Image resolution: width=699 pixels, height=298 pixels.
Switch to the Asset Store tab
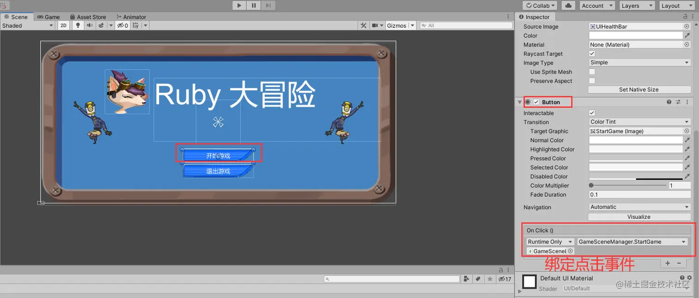[87, 17]
